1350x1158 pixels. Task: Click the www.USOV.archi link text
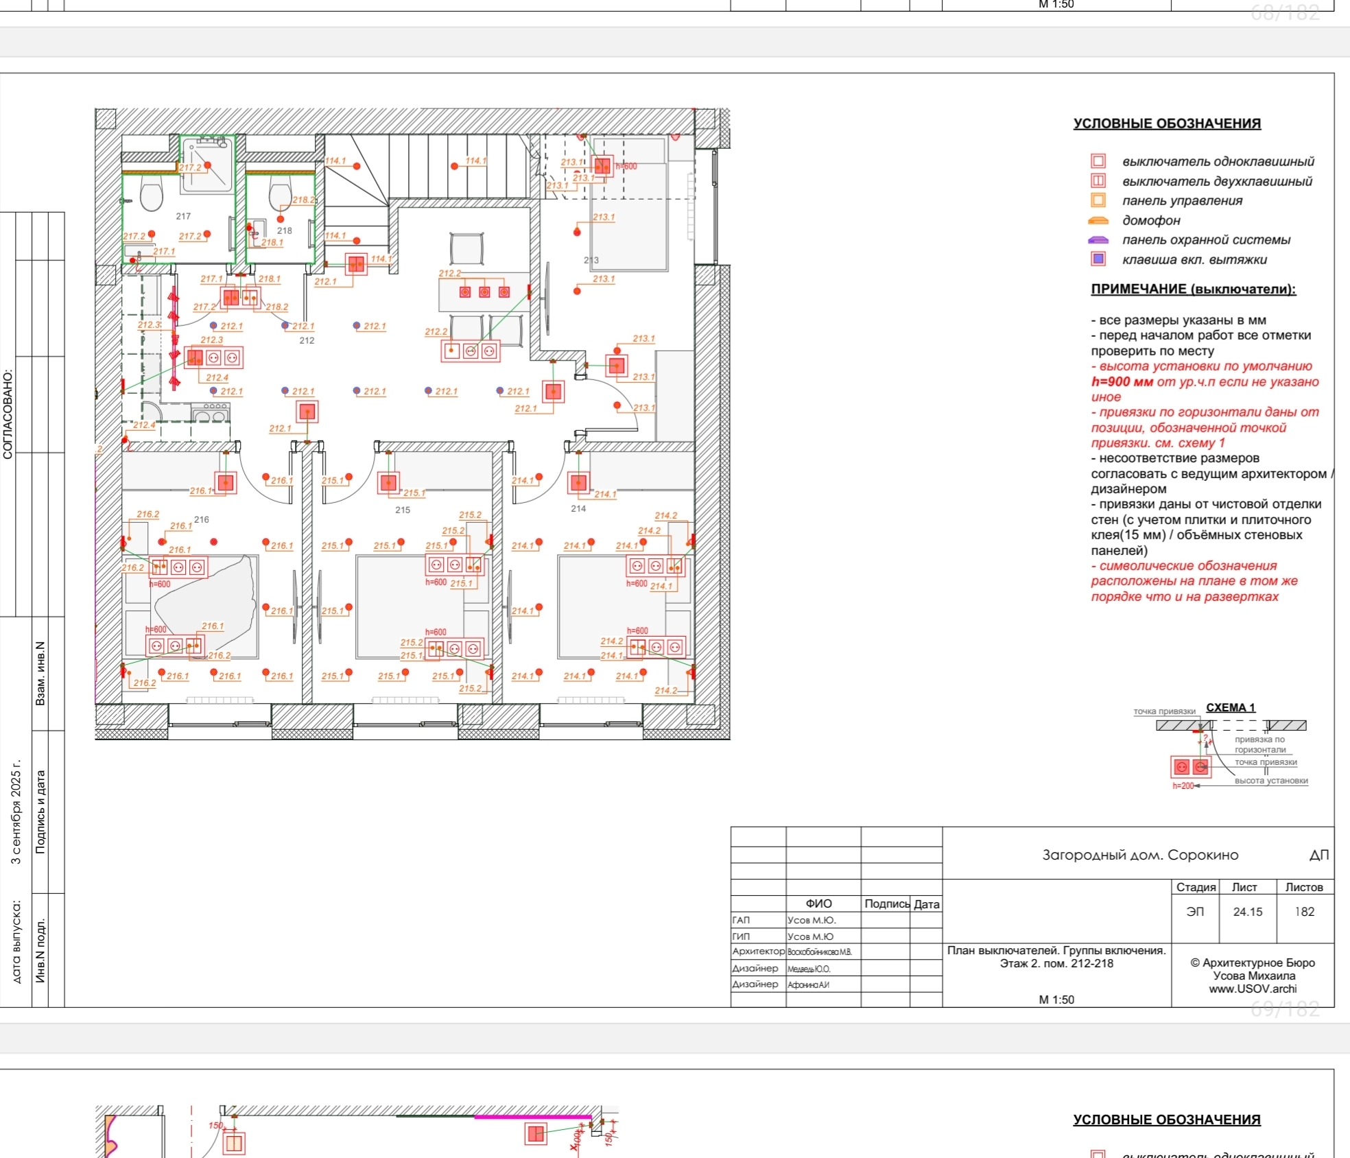pyautogui.click(x=1253, y=989)
